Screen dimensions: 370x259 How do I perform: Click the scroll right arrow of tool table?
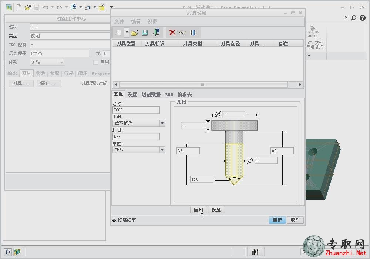300,84
